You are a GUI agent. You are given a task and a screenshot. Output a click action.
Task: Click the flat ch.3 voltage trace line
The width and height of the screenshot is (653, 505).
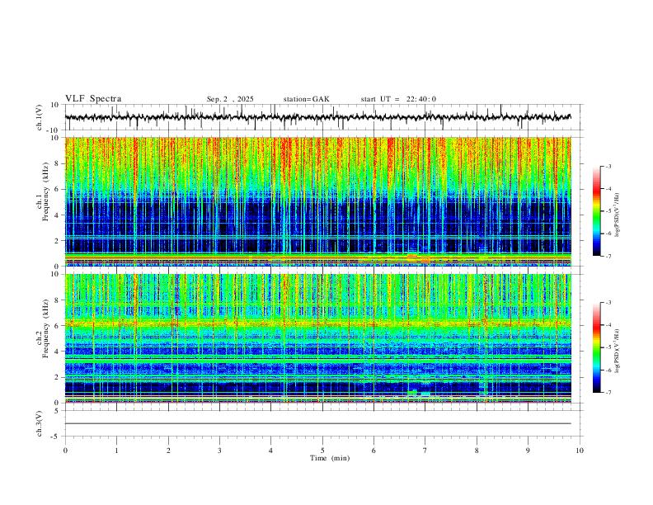point(317,423)
